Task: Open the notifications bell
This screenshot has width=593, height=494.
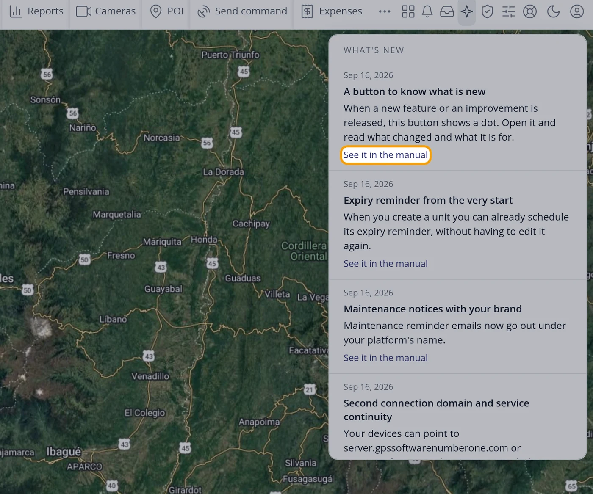Action: 427,11
